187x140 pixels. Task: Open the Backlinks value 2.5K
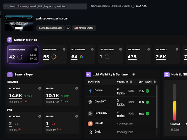click(x=161, y=57)
